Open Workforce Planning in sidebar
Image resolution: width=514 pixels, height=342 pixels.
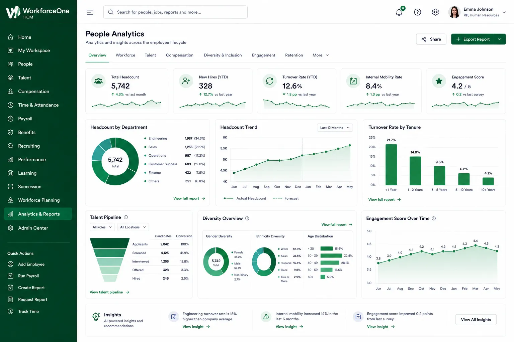[38, 200]
